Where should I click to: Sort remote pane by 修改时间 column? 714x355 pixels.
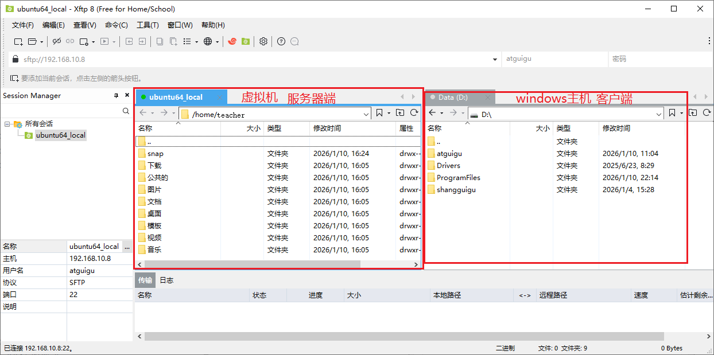tap(353, 128)
